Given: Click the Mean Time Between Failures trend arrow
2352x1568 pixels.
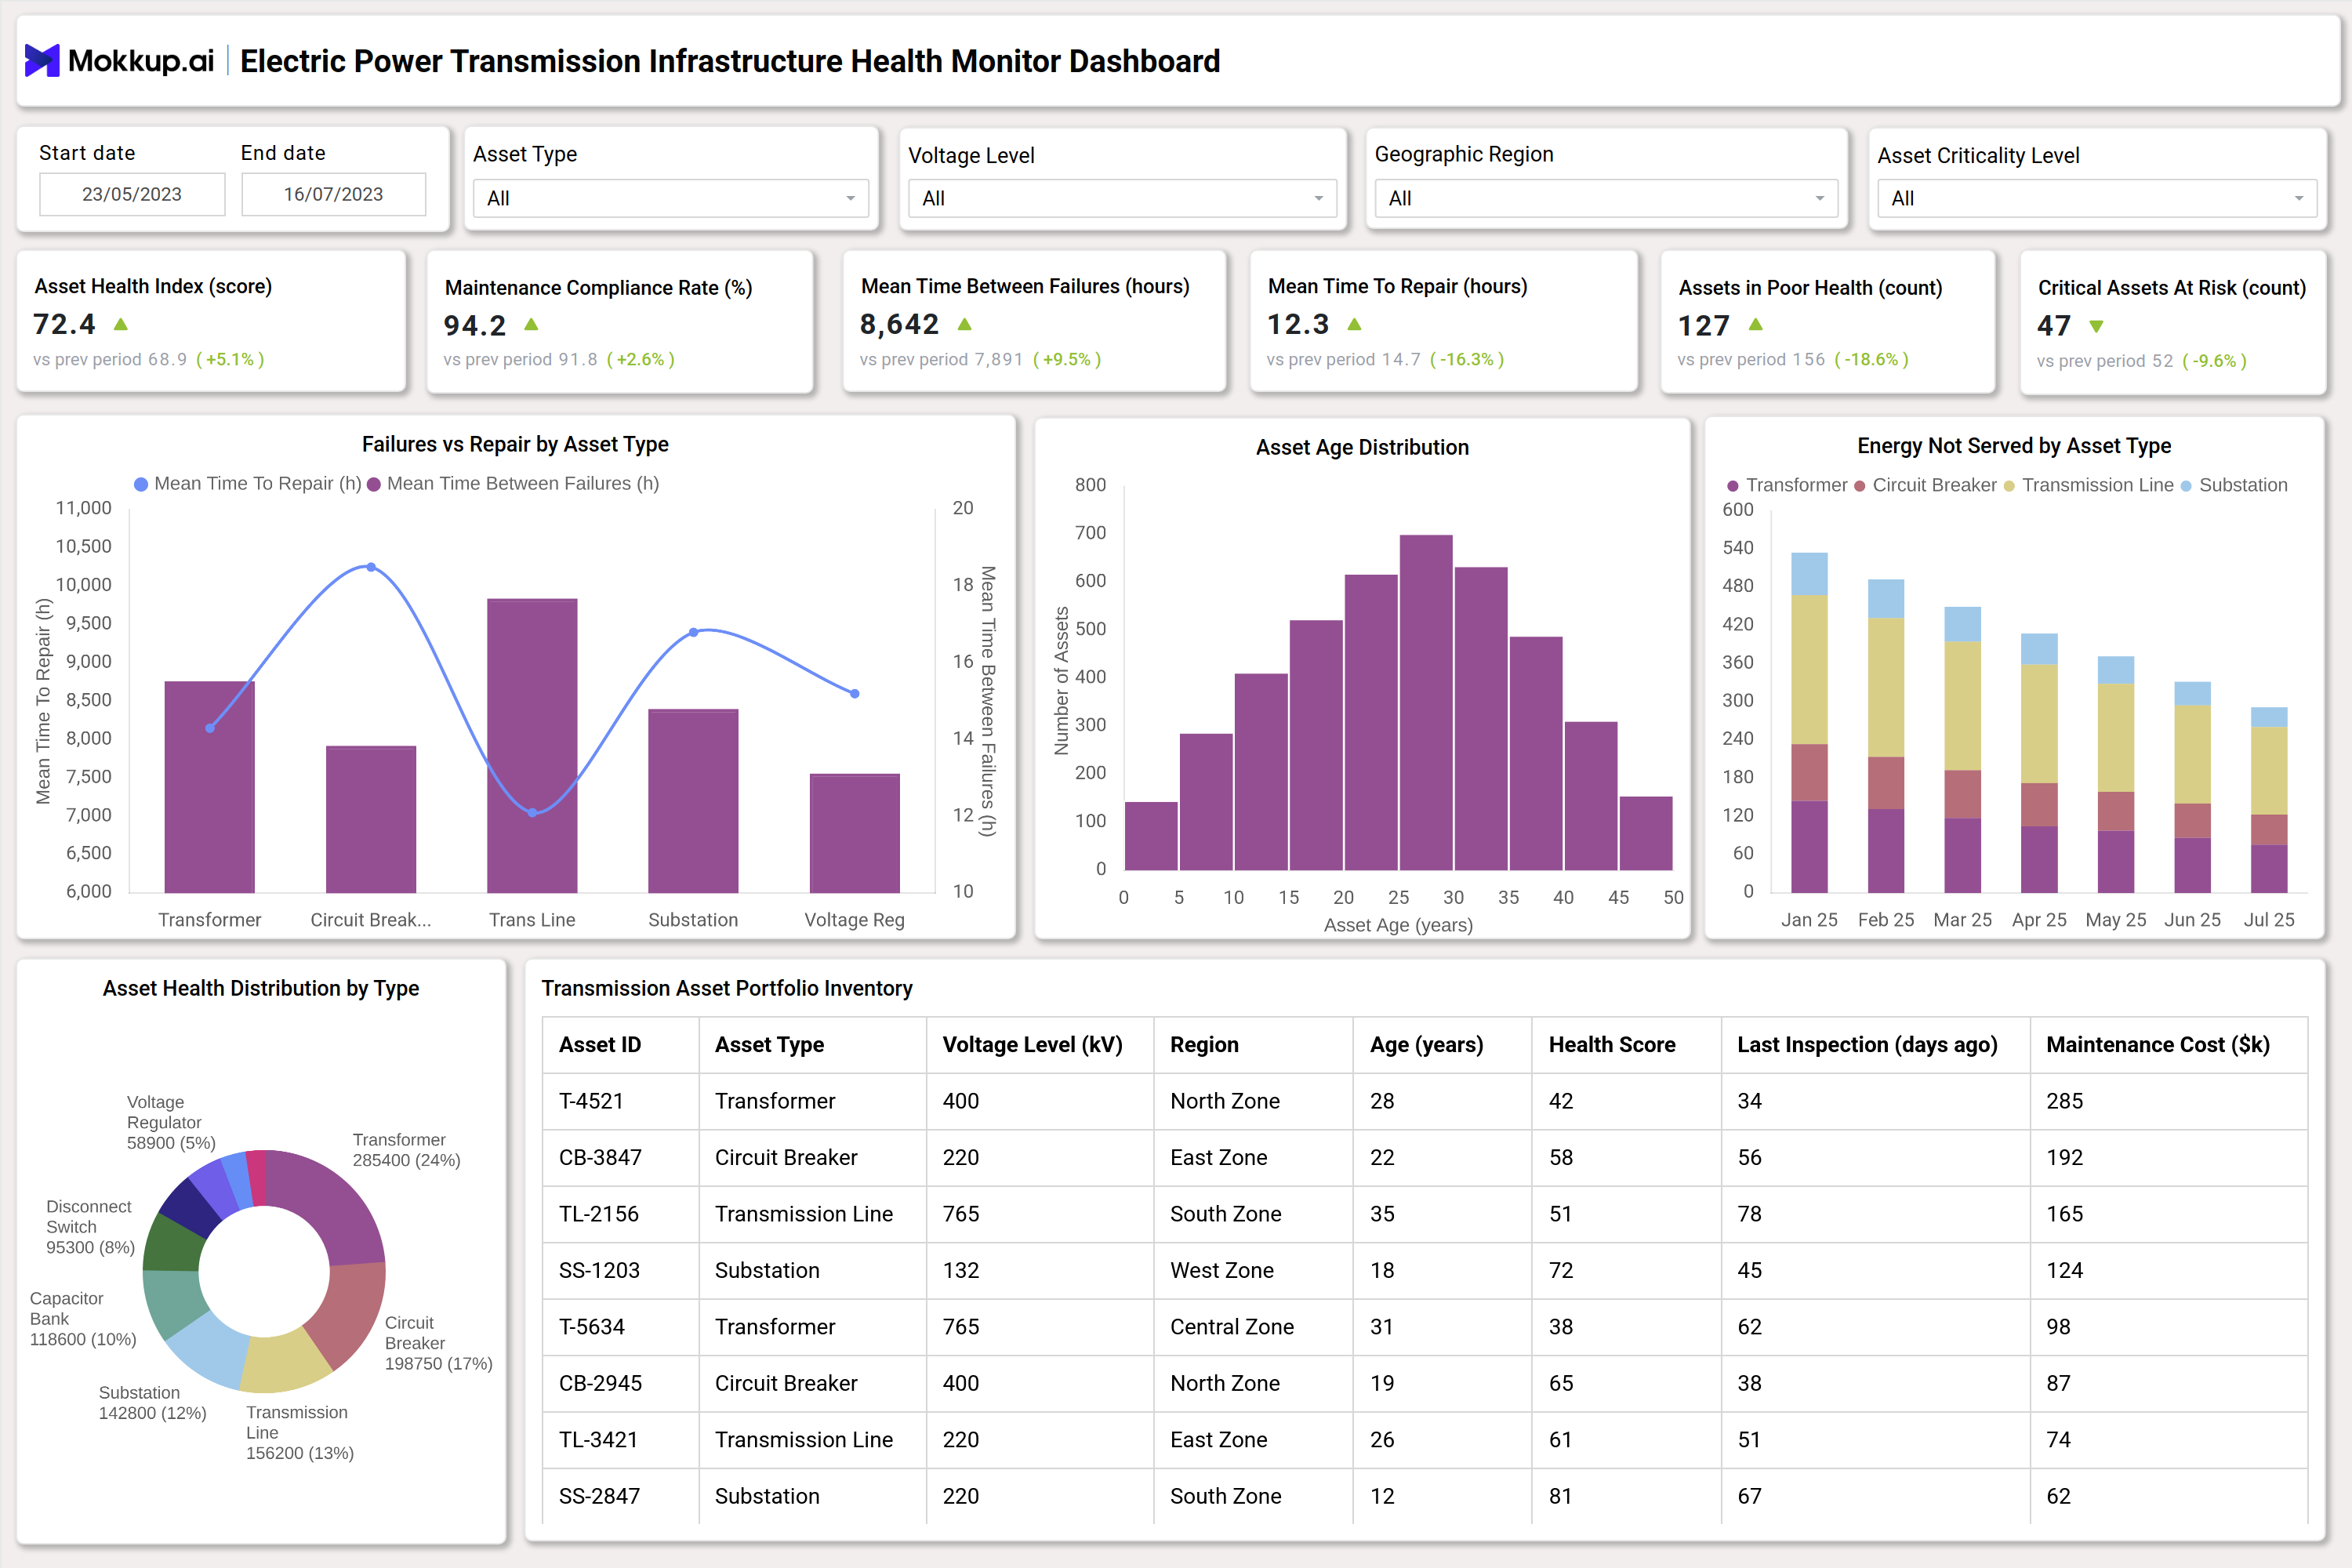Looking at the screenshot, I should click(964, 324).
